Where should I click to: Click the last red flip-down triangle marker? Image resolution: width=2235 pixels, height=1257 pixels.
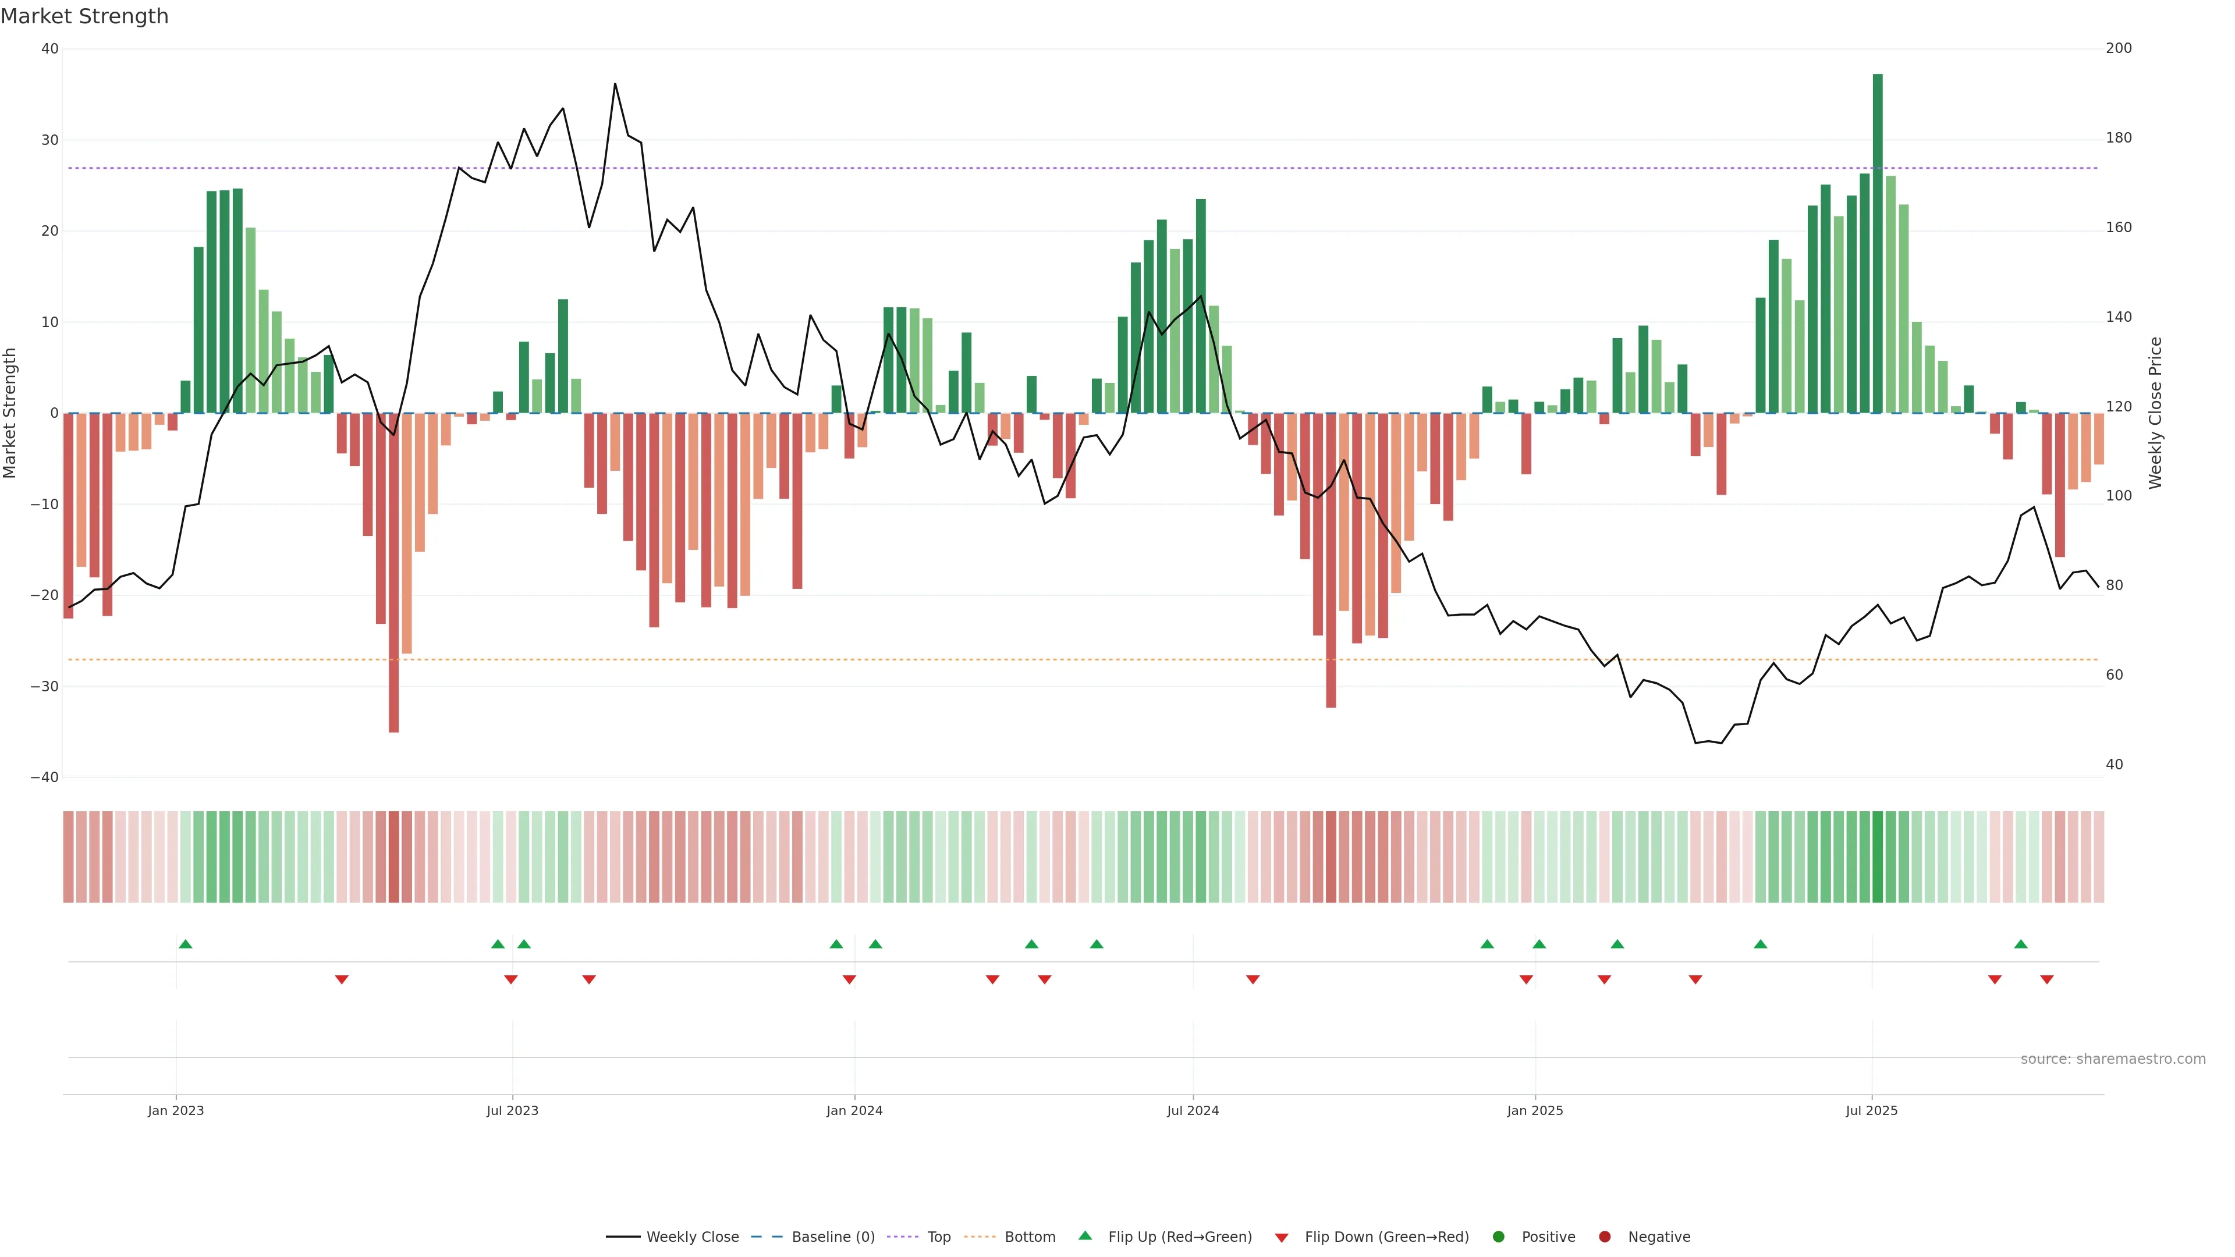point(2047,979)
